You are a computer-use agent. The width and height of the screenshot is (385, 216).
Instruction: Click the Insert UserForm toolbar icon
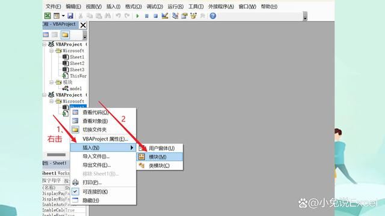point(57,16)
